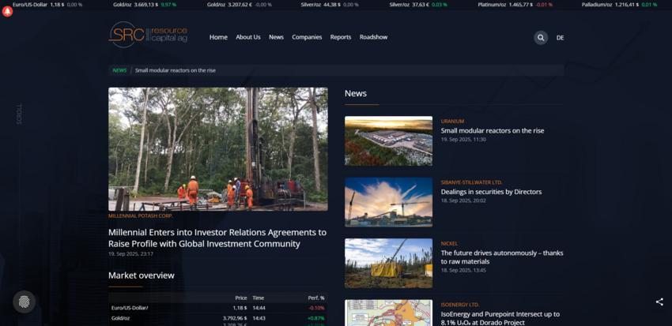Click the news ticker 'Small modular reactors' link

tap(176, 70)
